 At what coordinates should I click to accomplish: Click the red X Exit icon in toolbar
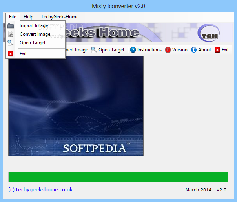[217, 50]
